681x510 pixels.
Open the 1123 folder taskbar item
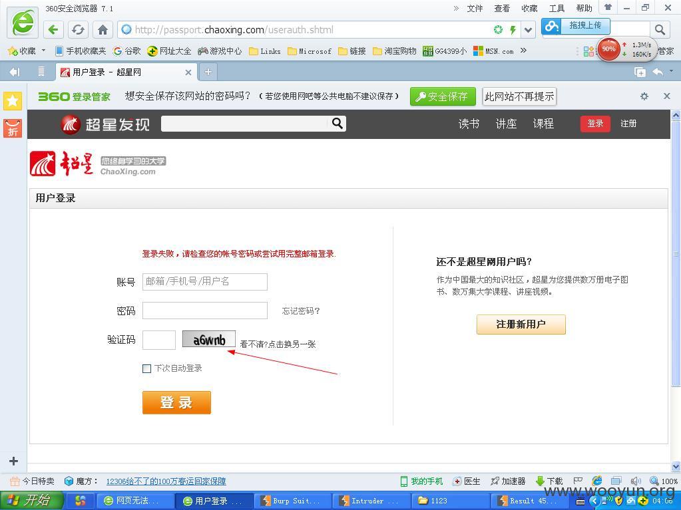point(450,501)
